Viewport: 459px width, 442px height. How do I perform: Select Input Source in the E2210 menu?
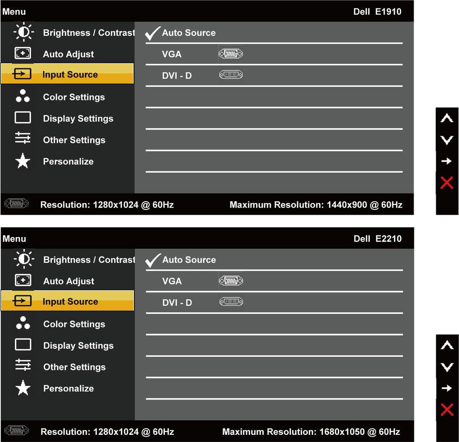coord(68,301)
